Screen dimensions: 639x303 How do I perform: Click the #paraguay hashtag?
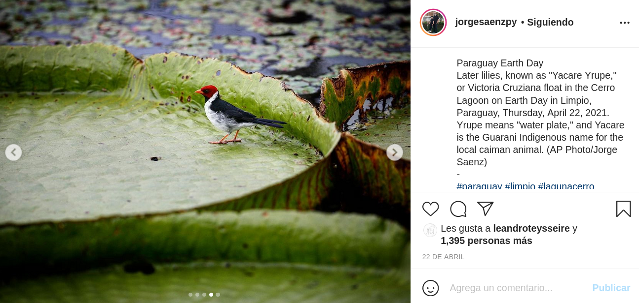(x=479, y=186)
